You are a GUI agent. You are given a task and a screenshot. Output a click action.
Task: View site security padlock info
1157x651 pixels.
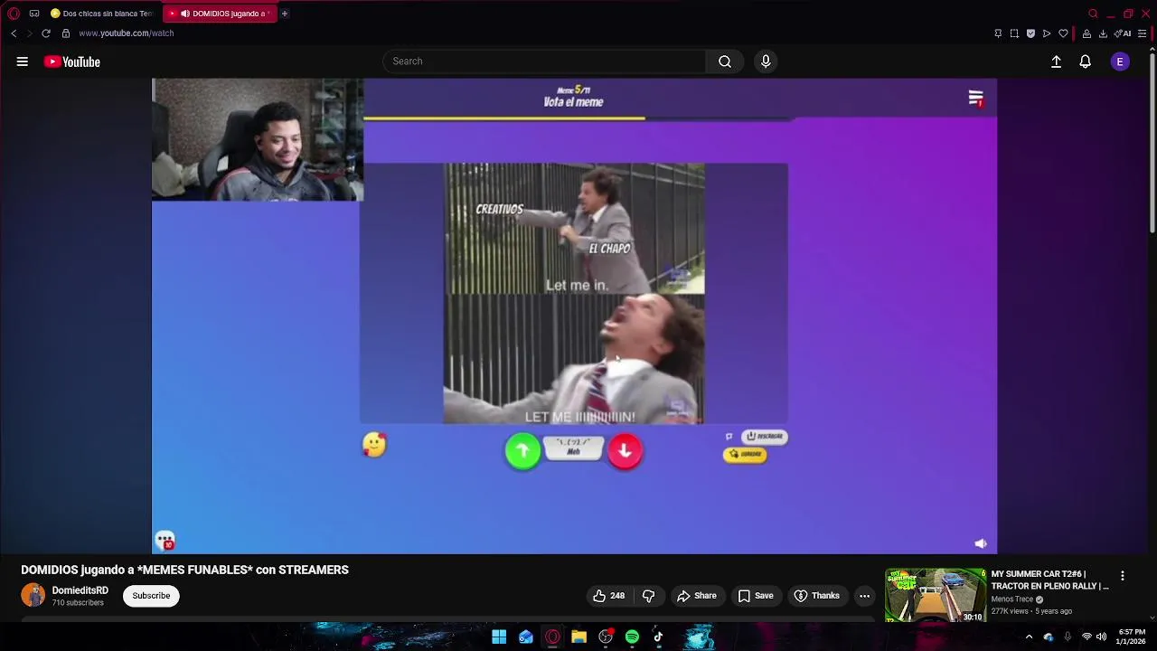point(66,33)
